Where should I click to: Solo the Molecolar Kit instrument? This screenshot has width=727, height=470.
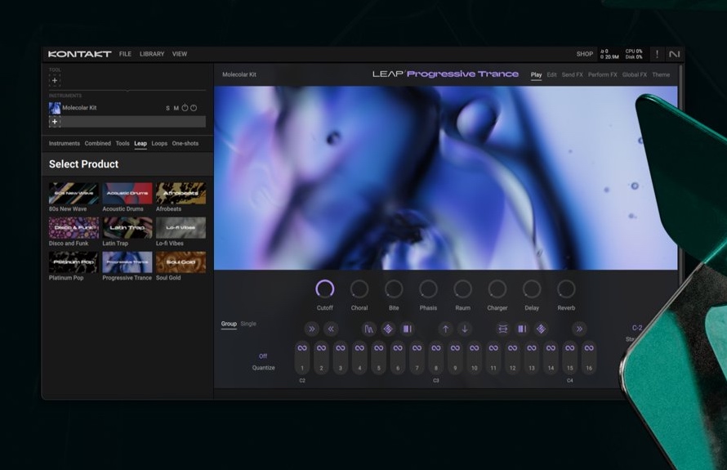167,108
